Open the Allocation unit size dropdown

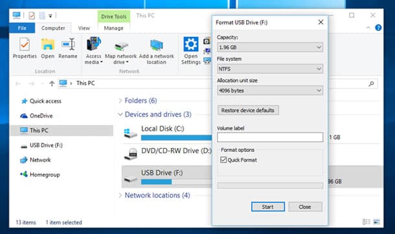coord(270,90)
